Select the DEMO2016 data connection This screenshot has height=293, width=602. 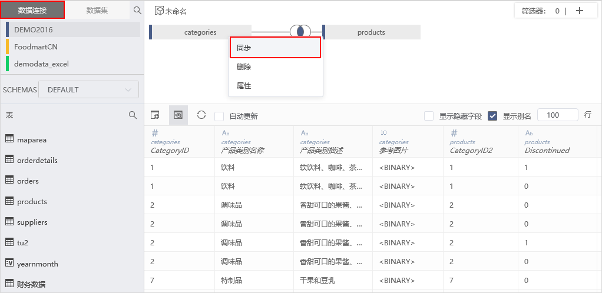[73, 29]
